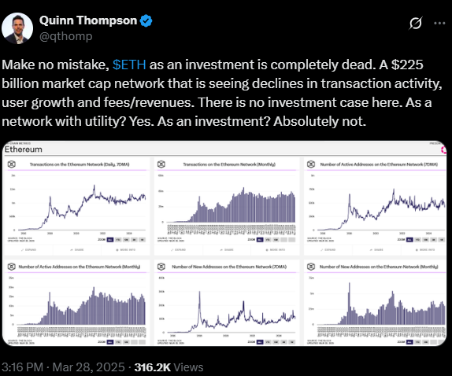452x376 pixels.
Task: Click the icon beside Monthly Transactions chart
Action: pyautogui.click(x=161, y=164)
